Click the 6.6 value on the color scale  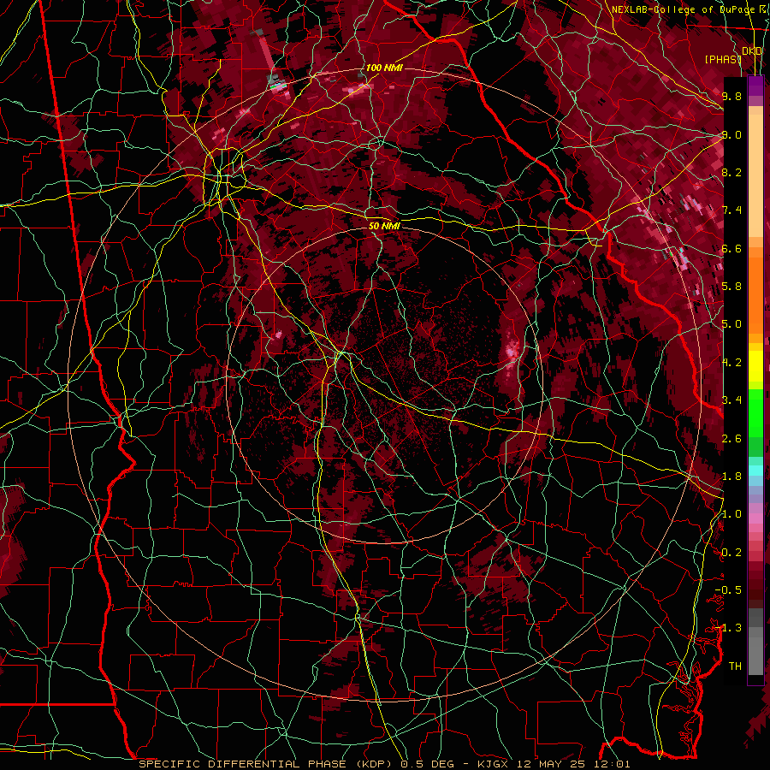731,248
